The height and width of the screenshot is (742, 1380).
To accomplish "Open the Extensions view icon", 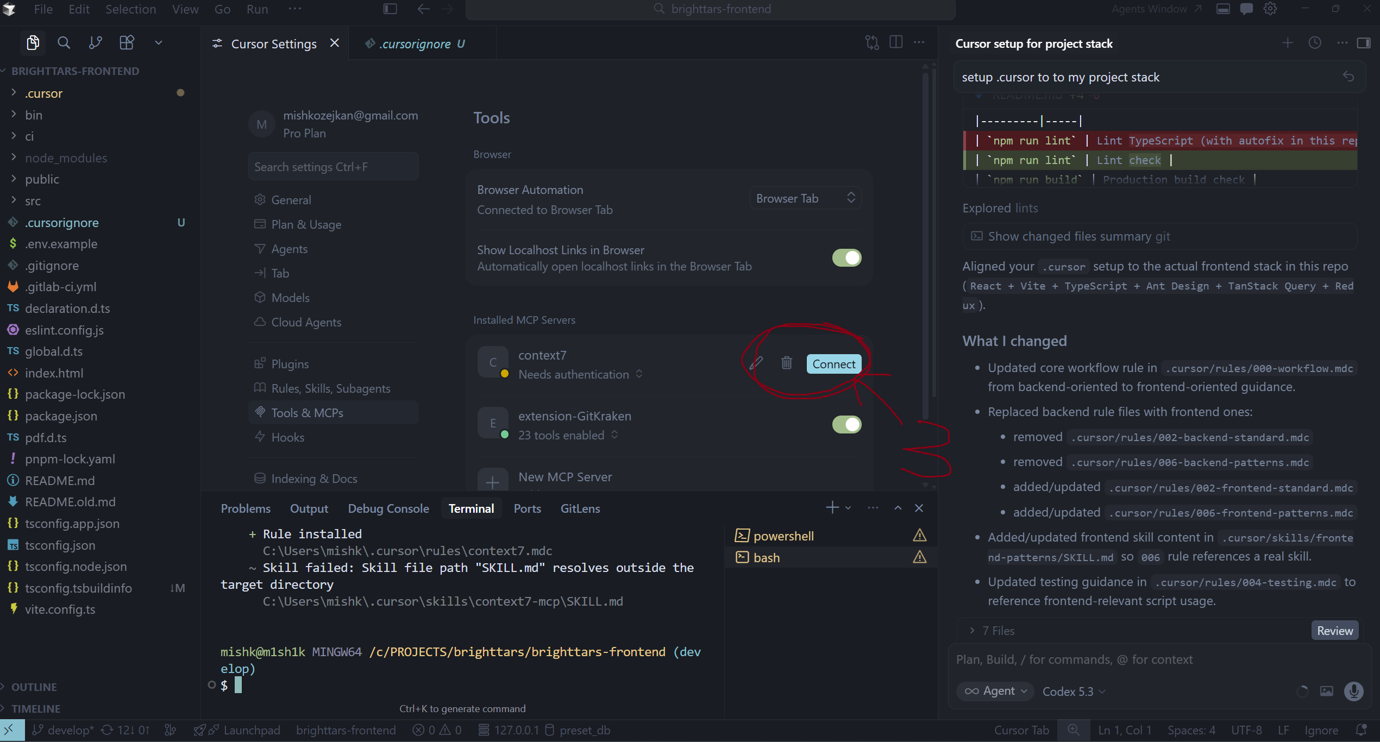I will pyautogui.click(x=127, y=43).
